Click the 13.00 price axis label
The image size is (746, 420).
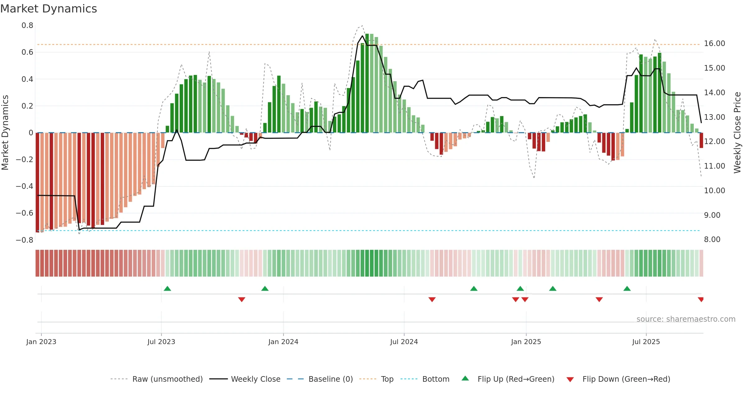pos(715,117)
